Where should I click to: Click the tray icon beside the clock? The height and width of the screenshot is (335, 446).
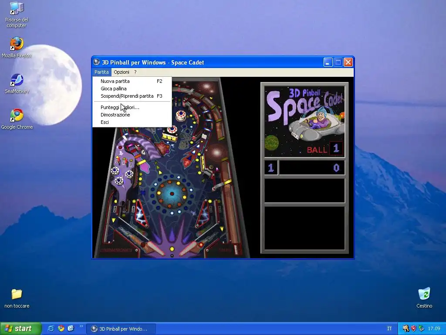(x=421, y=329)
